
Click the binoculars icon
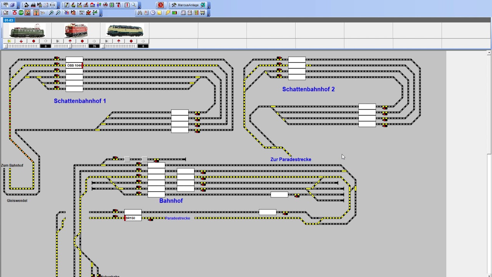click(x=140, y=13)
